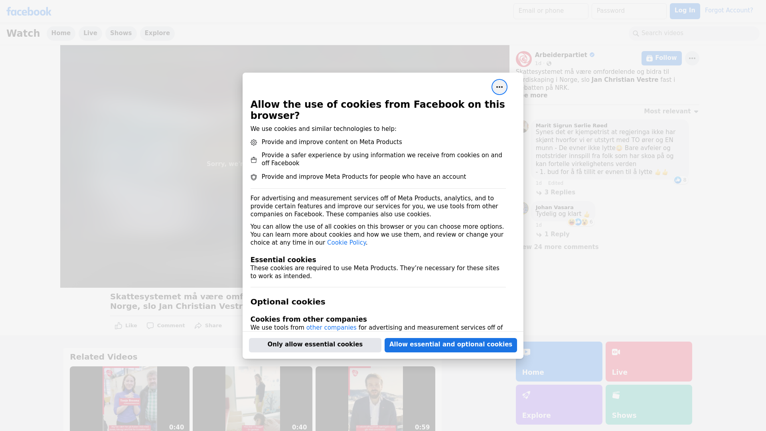The height and width of the screenshot is (431, 766).
Task: Open the Home tile in the Watch grid
Action: coord(559,362)
